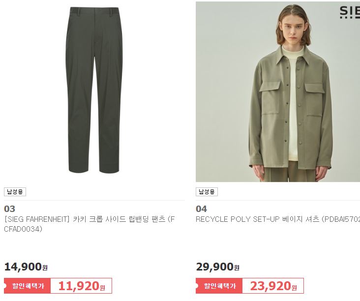Click the white notch on the shirt discount badge
This screenshot has height=301, width=360.
197,286
